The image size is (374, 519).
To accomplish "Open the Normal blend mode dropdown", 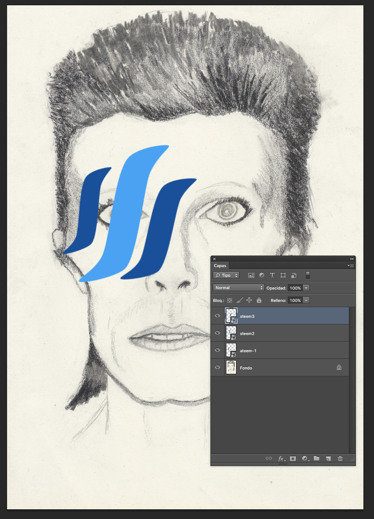I will tap(238, 288).
